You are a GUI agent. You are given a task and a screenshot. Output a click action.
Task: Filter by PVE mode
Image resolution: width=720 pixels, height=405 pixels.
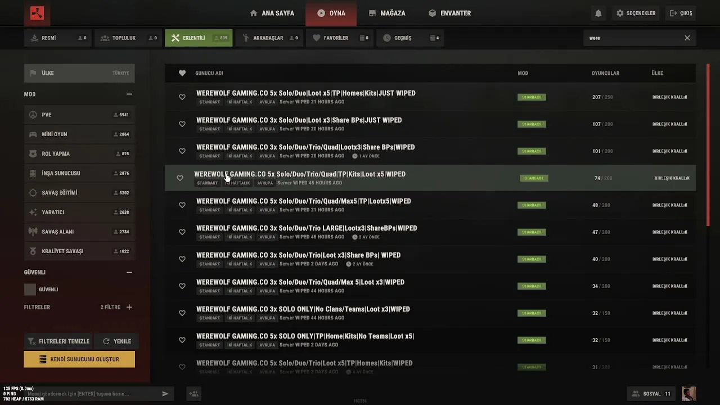(x=79, y=115)
